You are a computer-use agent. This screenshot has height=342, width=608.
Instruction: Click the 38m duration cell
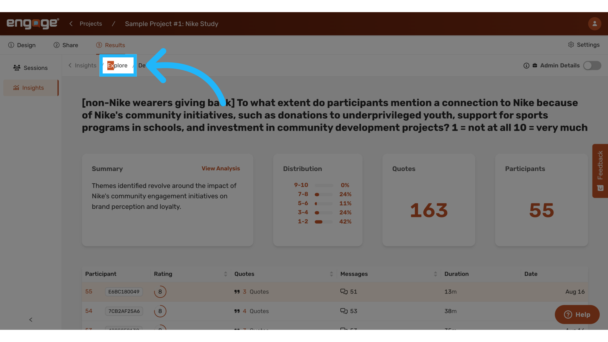tap(450, 311)
